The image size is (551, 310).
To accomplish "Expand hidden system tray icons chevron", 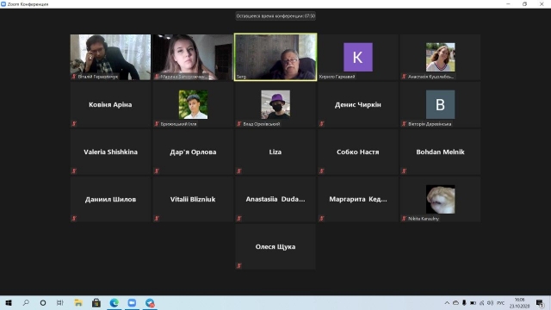I will click(447, 302).
